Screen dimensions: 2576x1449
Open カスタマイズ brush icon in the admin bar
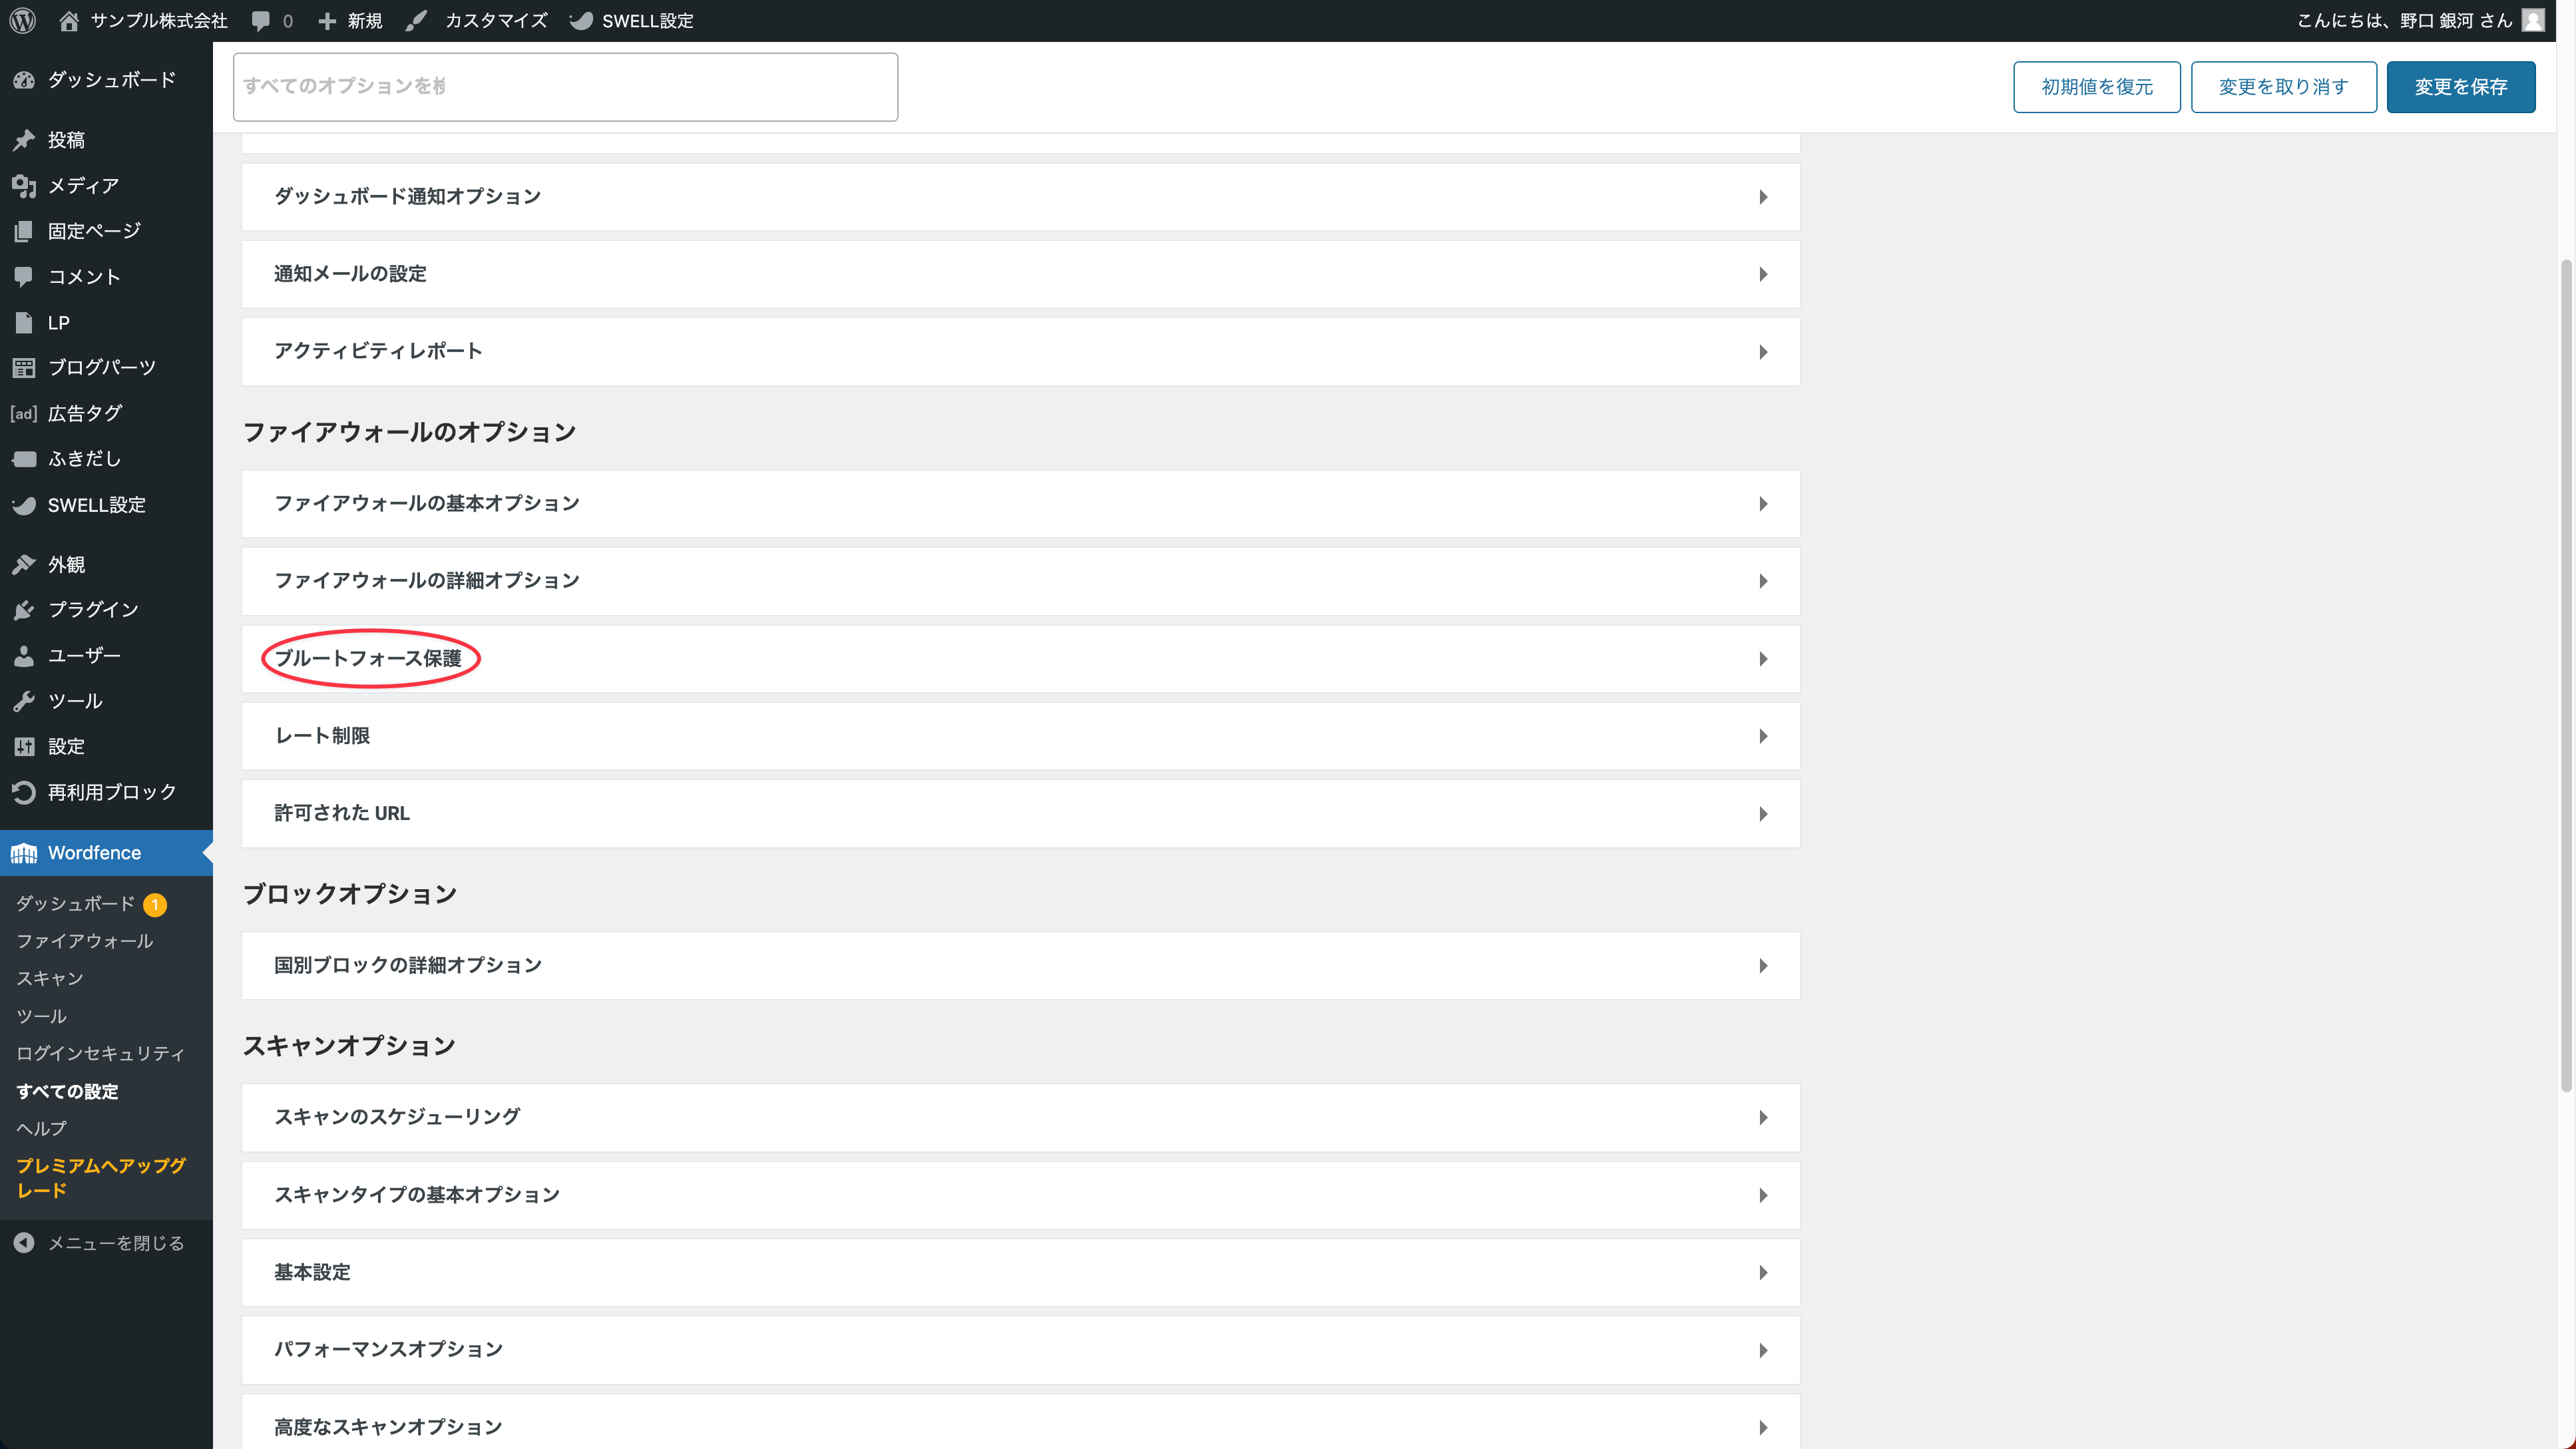[x=417, y=20]
